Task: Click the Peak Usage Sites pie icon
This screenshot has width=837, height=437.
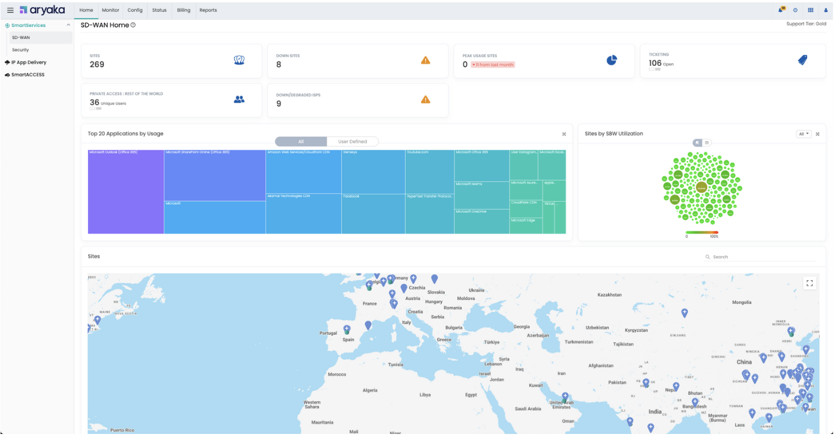Action: pos(612,60)
